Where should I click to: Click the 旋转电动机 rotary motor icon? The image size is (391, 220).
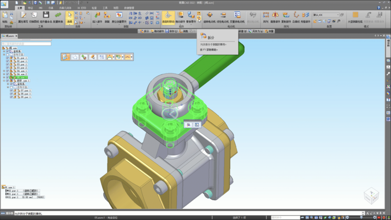211,17
